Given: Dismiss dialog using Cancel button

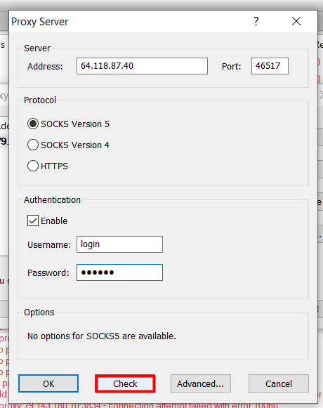Looking at the screenshot, I should (279, 383).
